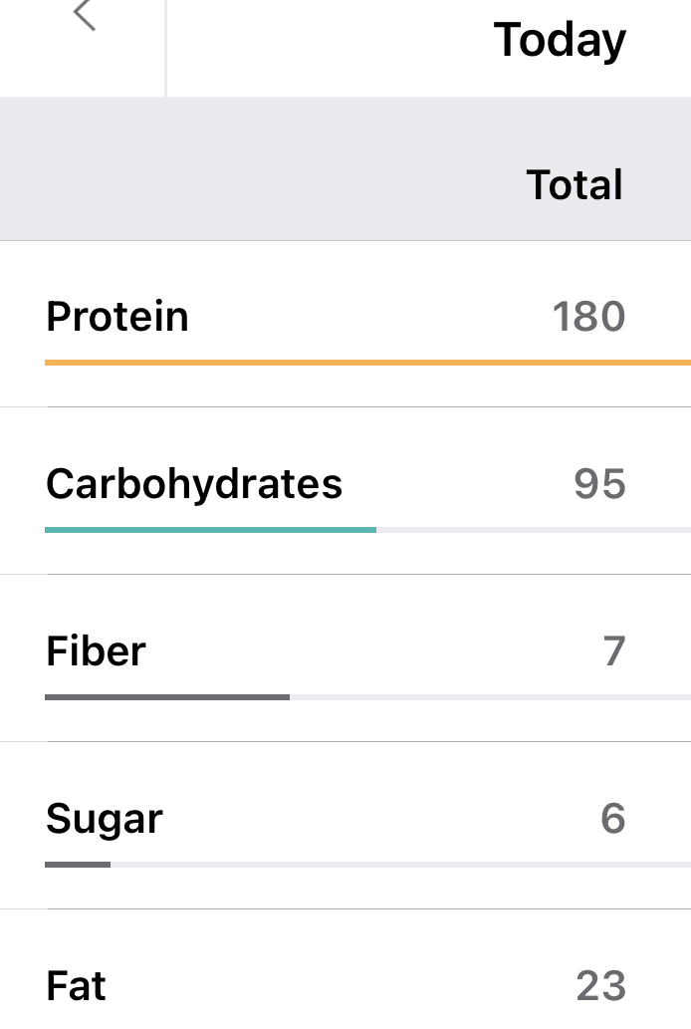Click the dark filled Fiber progress bar
Image resolution: width=691 pixels, height=1029 pixels.
coord(166,697)
